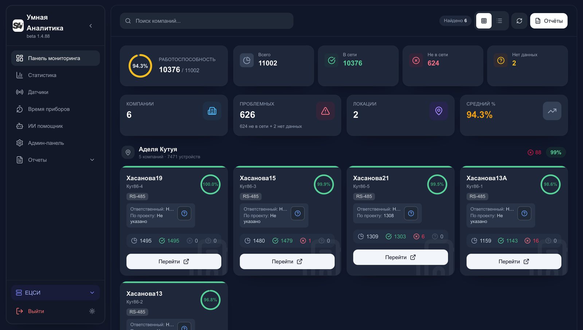Image resolution: width=583 pixels, height=330 pixels.
Task: Expand the Отчеты submenu chevron
Action: point(92,160)
